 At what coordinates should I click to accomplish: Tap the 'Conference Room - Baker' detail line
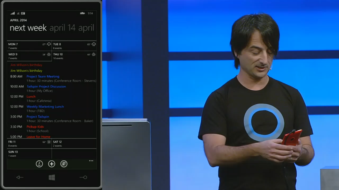pyautogui.click(x=60, y=121)
